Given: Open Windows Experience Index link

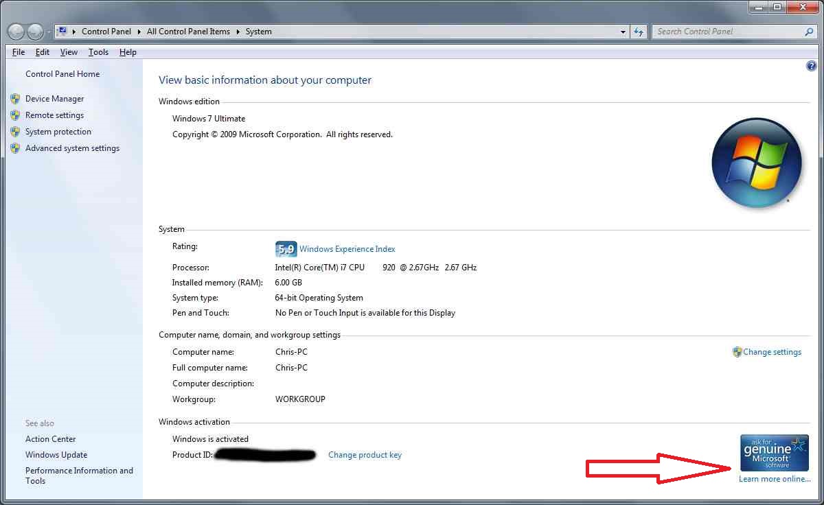Looking at the screenshot, I should pyautogui.click(x=347, y=249).
